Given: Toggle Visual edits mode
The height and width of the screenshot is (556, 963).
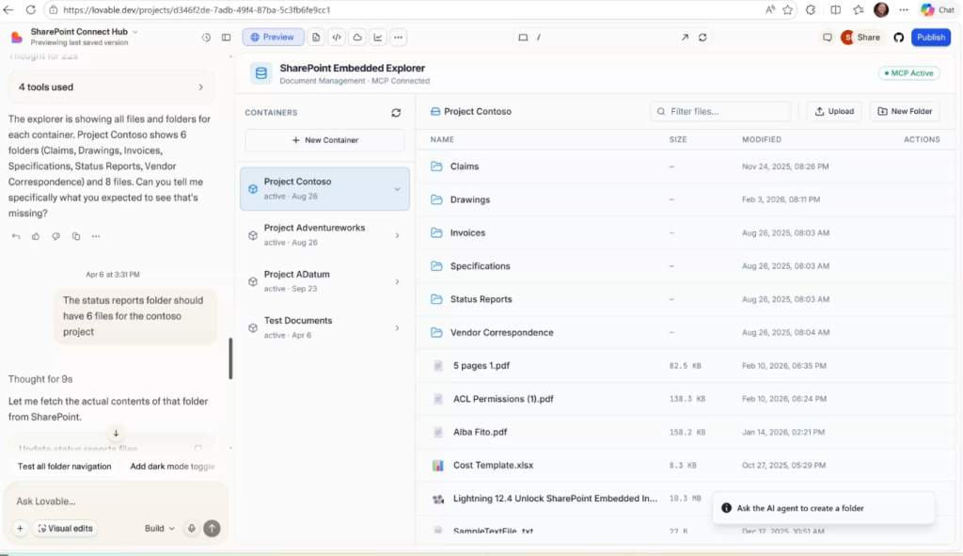Looking at the screenshot, I should tap(64, 529).
